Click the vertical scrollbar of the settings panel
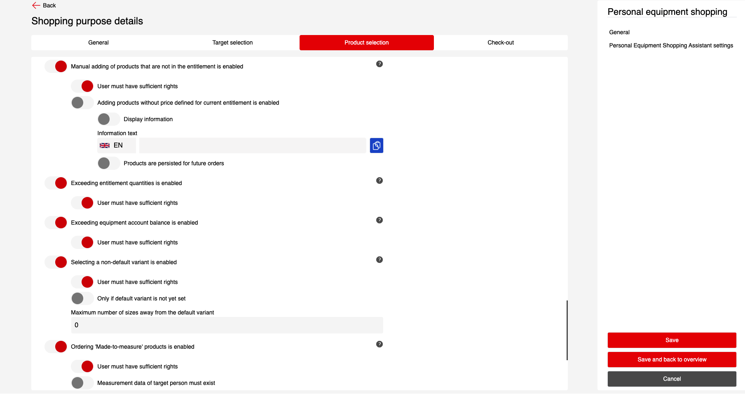 click(x=567, y=330)
